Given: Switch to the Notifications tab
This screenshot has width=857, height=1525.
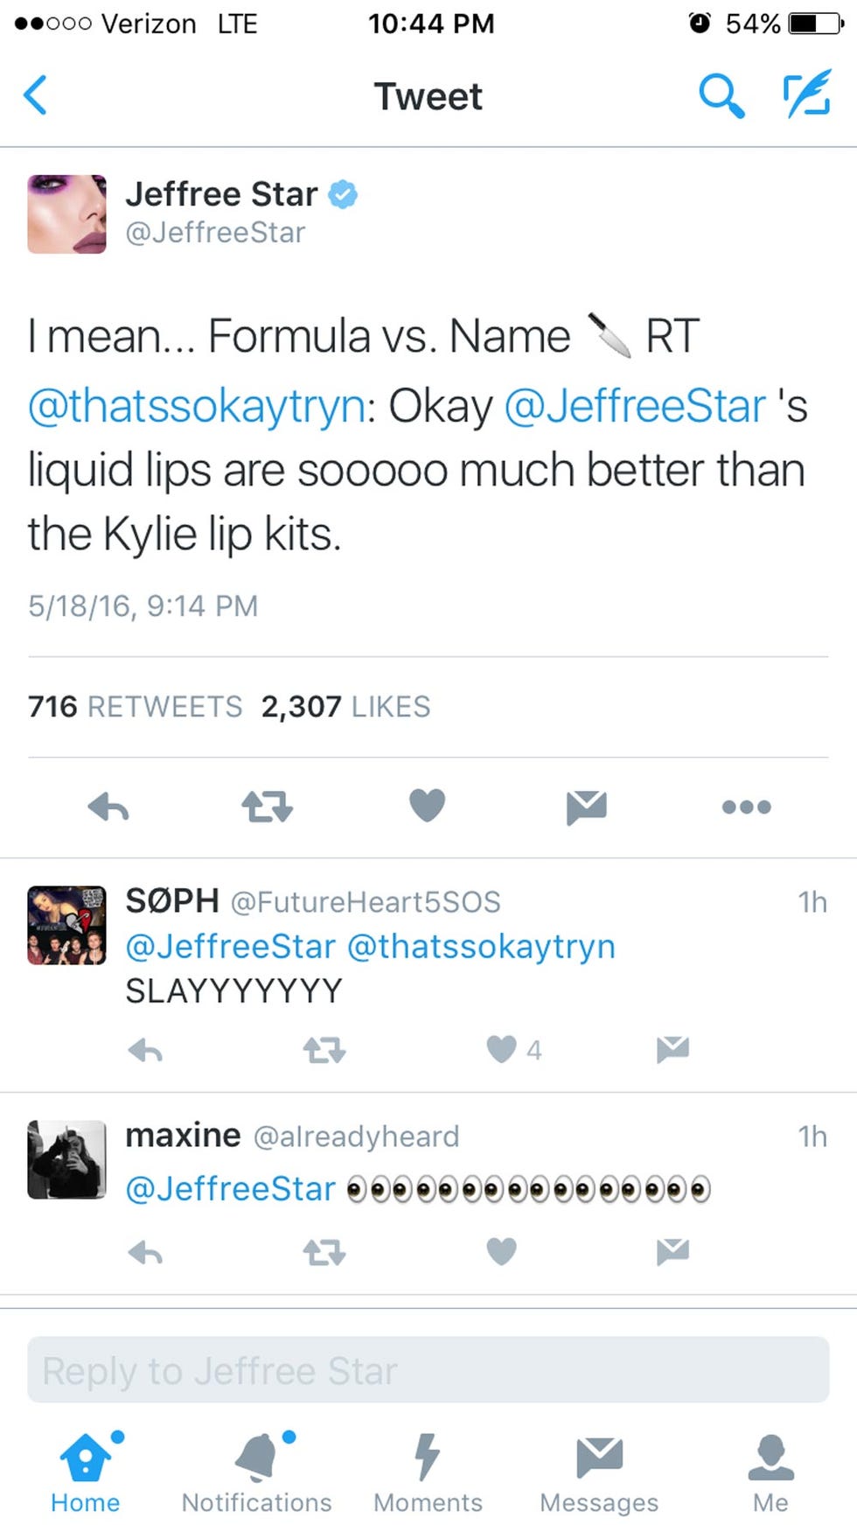Looking at the screenshot, I should pyautogui.click(x=257, y=1473).
